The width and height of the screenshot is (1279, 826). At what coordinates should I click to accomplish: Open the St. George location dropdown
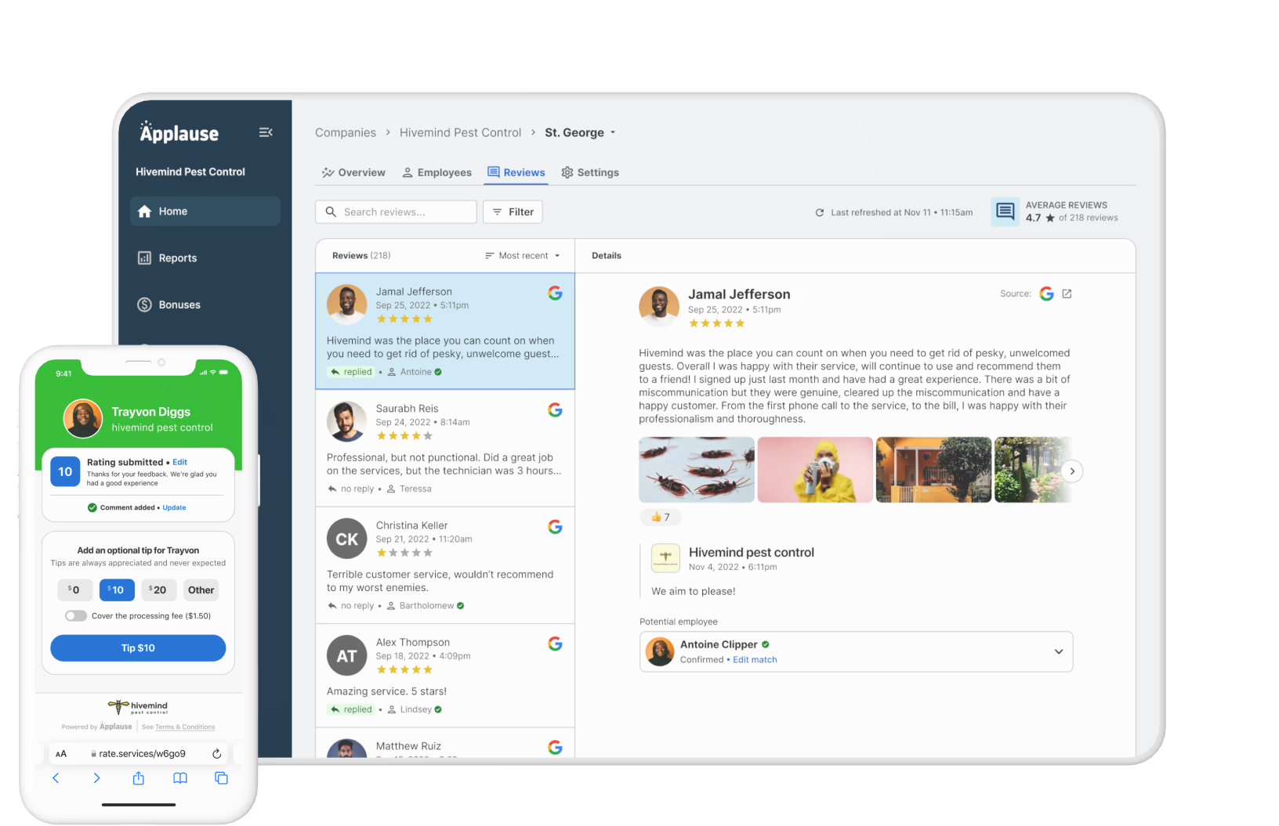tap(580, 132)
